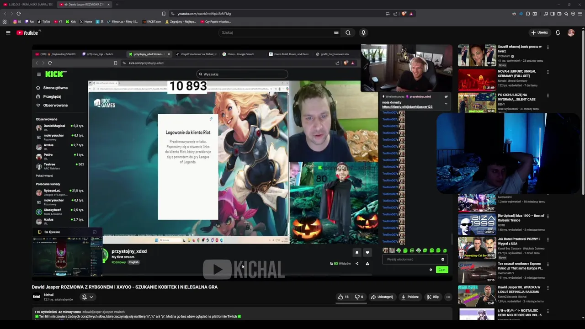585x329 pixels.
Task: Open the FACEIT.com bookmark
Action: (x=152, y=21)
